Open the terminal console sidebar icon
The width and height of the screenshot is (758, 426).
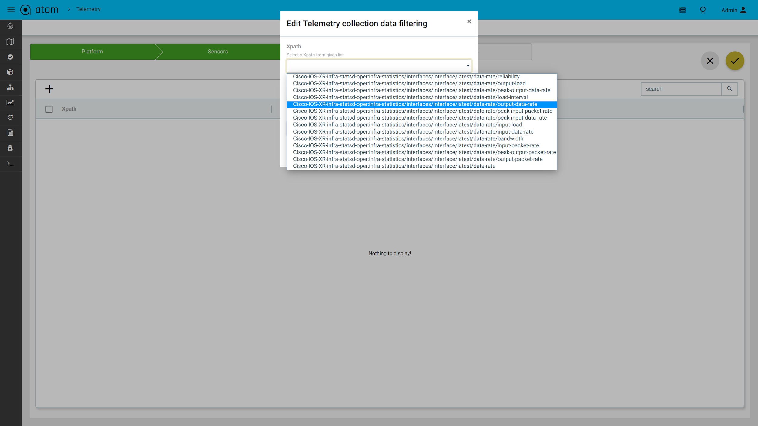pos(10,164)
